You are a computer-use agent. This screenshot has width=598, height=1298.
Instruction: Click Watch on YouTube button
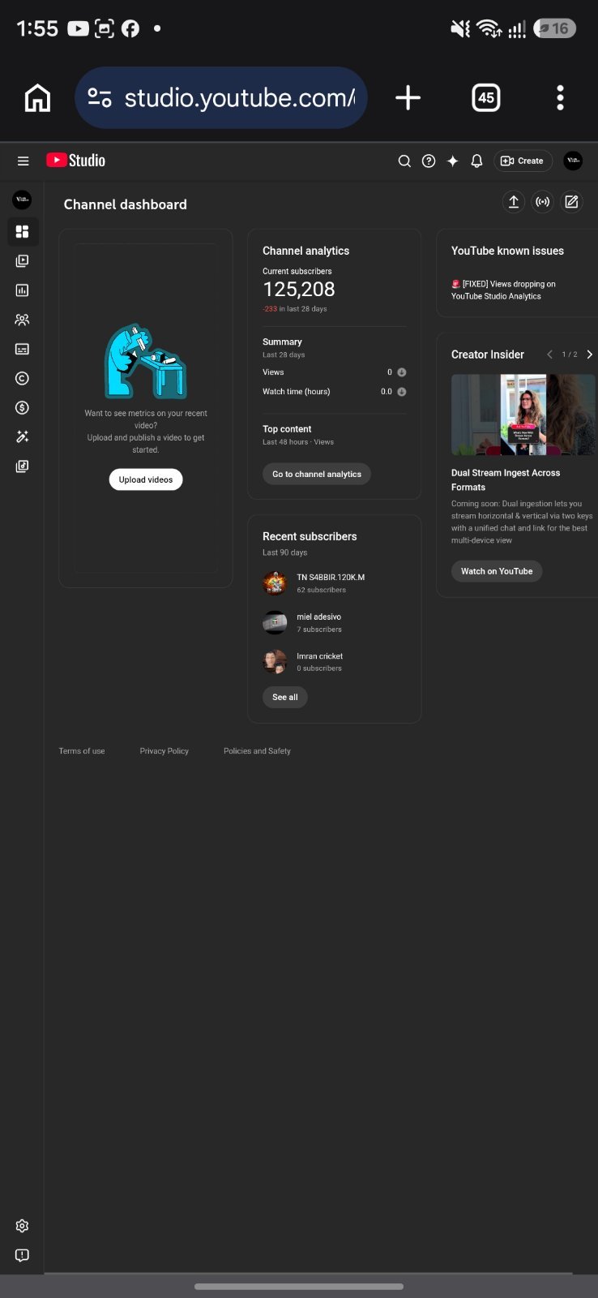[x=497, y=571]
